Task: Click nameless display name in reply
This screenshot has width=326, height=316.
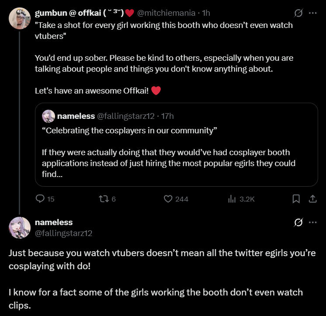Action: (53, 222)
